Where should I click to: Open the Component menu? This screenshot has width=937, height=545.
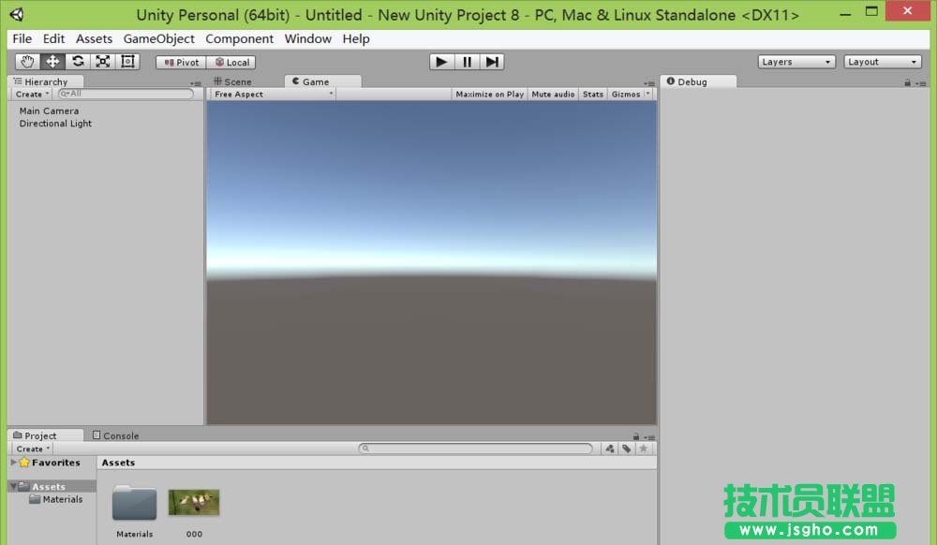[x=239, y=38]
